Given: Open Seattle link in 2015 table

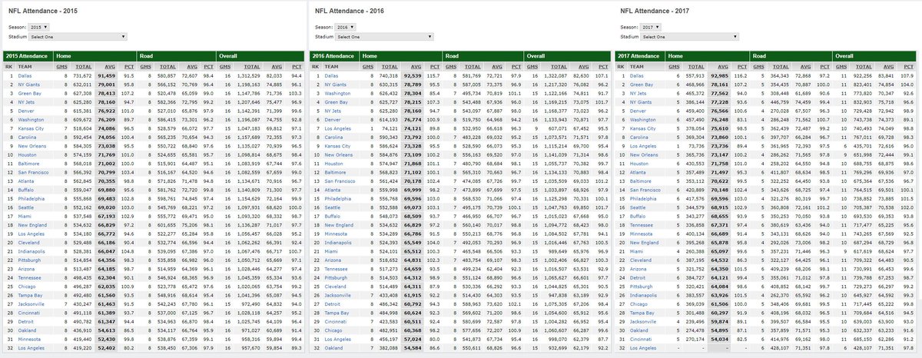Looking at the screenshot, I should (26, 208).
